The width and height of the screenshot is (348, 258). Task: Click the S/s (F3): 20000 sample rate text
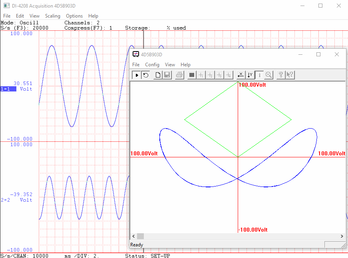pos(24,28)
